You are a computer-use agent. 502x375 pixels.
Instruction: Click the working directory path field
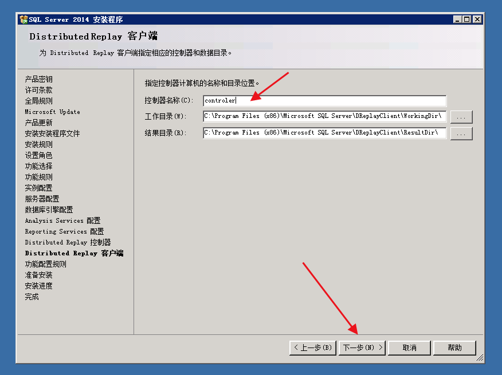pyautogui.click(x=324, y=117)
